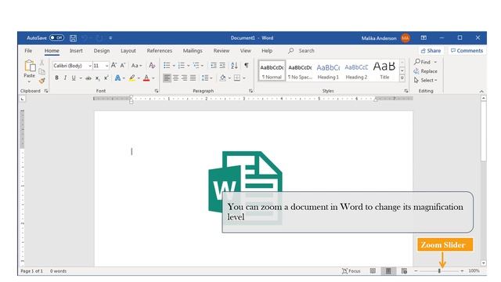Image resolution: width=501 pixels, height=282 pixels.
Task: Open the Calibri (Body) font dropdown
Action: coord(90,66)
